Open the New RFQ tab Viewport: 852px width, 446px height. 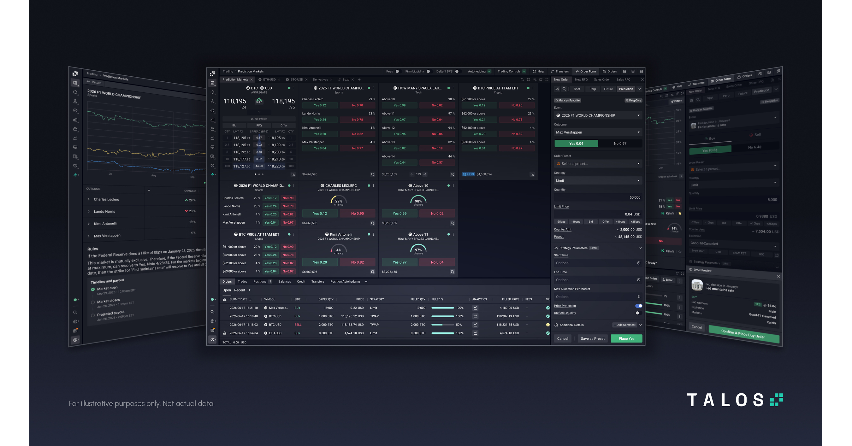click(581, 80)
